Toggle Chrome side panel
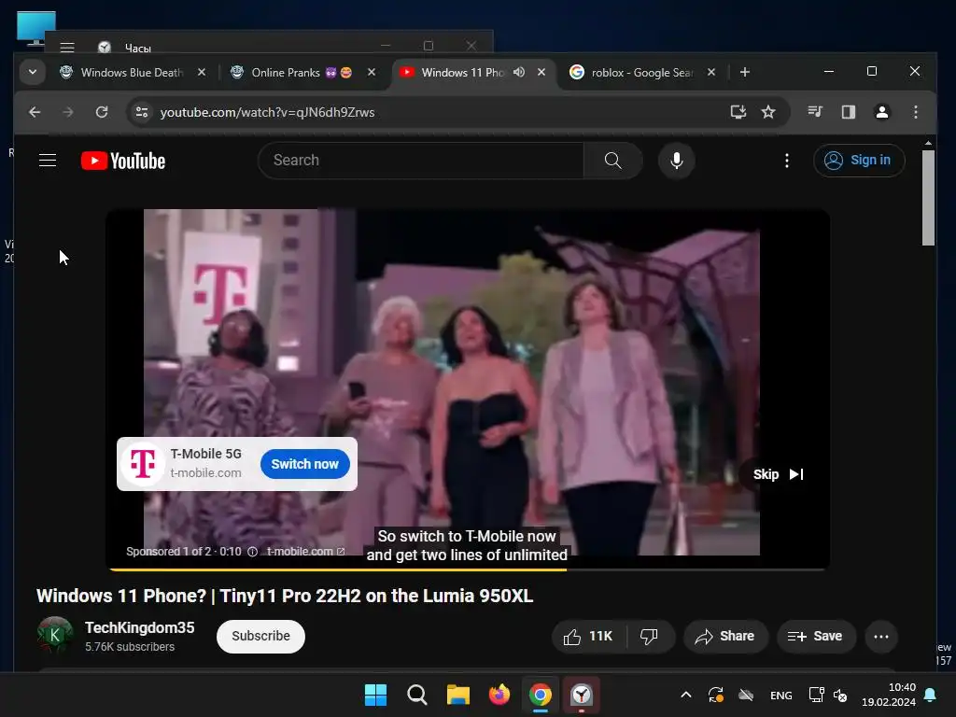 [848, 112]
